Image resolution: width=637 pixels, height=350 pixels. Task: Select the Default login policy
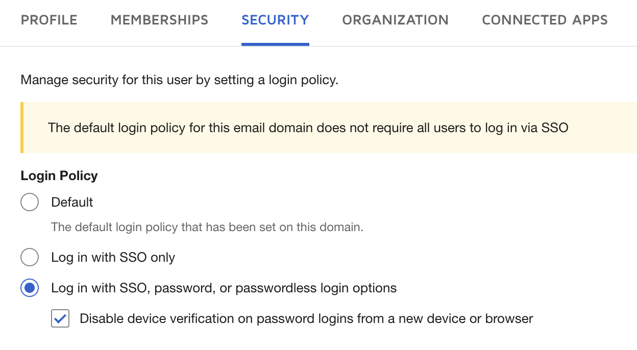(x=30, y=202)
